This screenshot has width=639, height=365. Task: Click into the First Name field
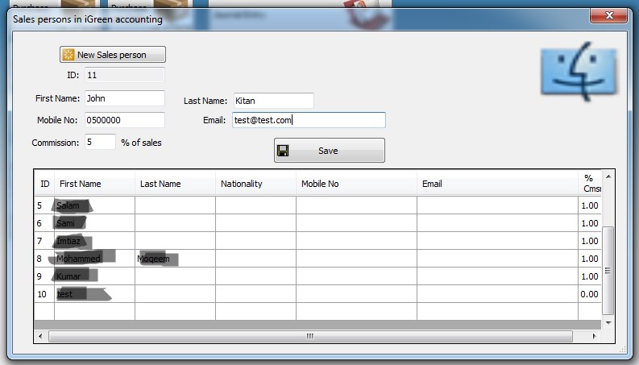125,98
